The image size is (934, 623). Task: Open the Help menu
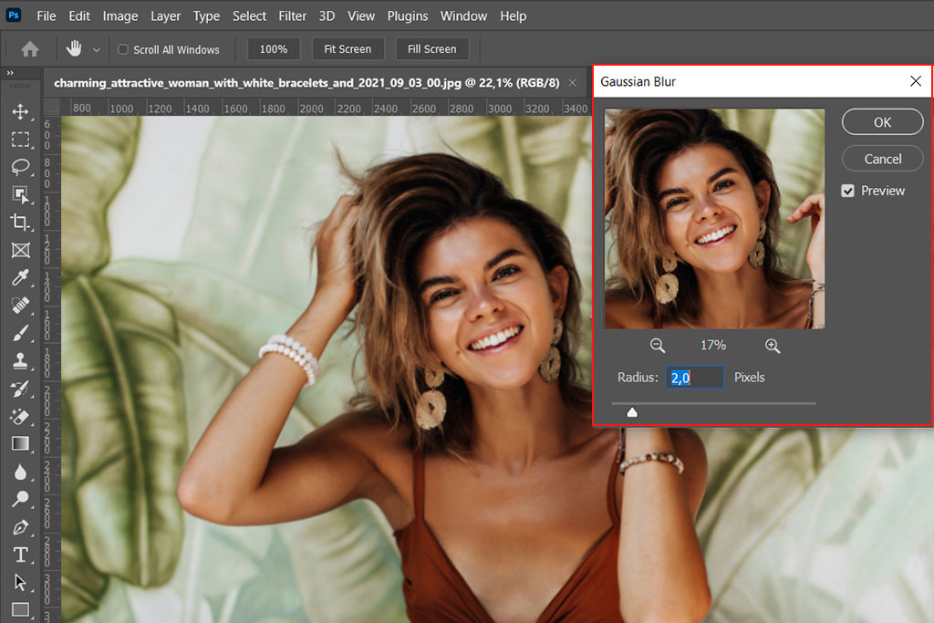click(x=513, y=16)
